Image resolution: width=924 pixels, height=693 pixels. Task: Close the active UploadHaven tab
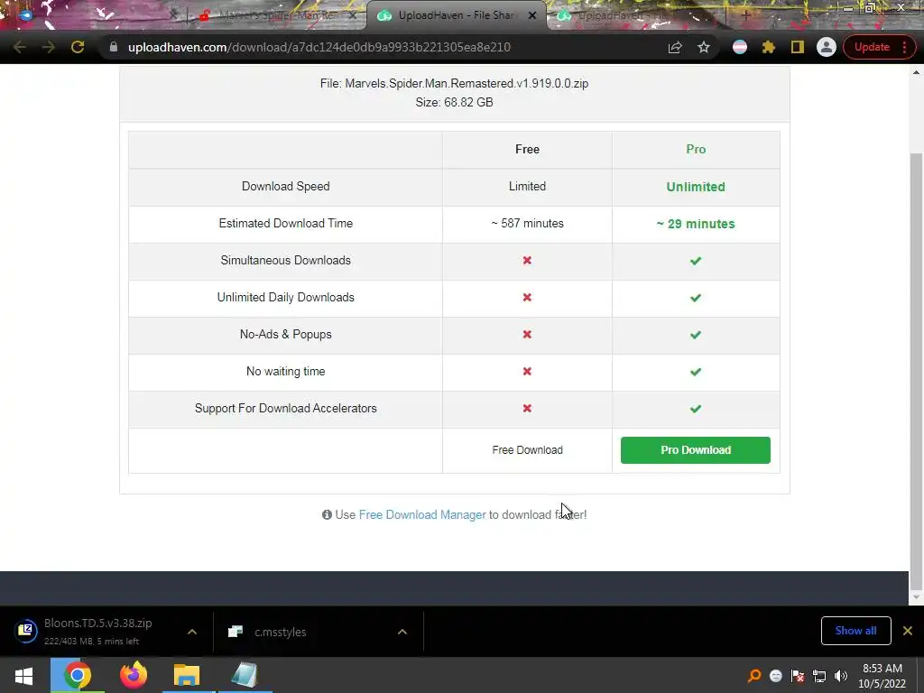(x=532, y=15)
